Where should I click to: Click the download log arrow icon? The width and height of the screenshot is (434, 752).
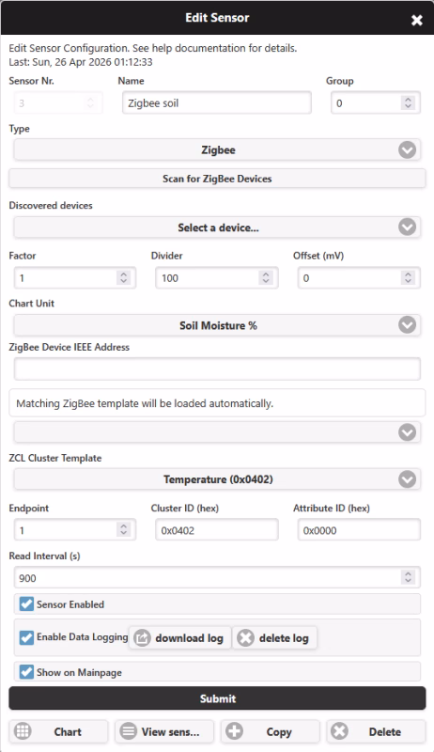(x=142, y=638)
